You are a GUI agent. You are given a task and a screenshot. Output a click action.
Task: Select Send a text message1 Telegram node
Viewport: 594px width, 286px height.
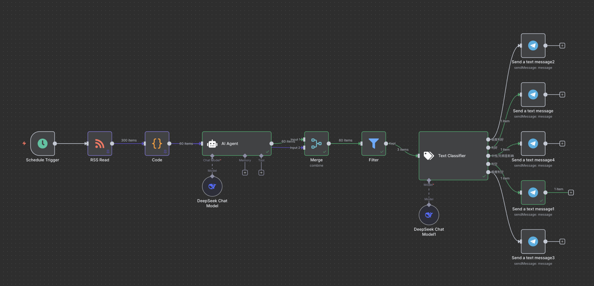tap(533, 193)
